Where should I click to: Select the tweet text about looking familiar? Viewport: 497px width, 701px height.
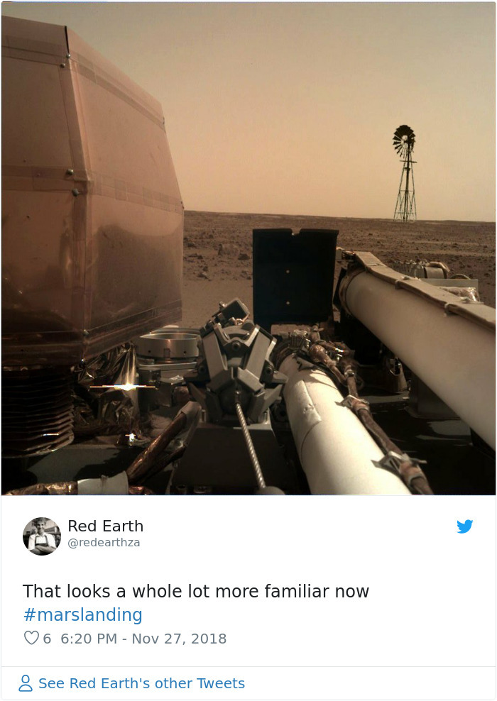click(196, 591)
